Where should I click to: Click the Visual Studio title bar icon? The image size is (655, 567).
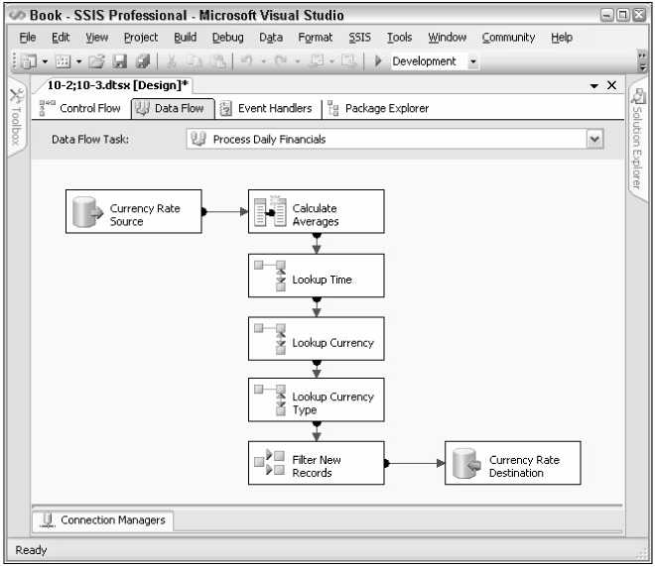(18, 16)
